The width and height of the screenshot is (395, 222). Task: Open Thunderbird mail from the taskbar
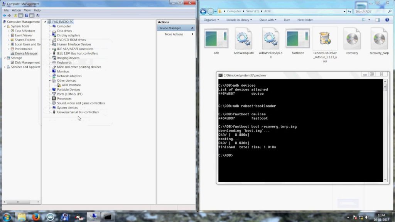coord(50,217)
